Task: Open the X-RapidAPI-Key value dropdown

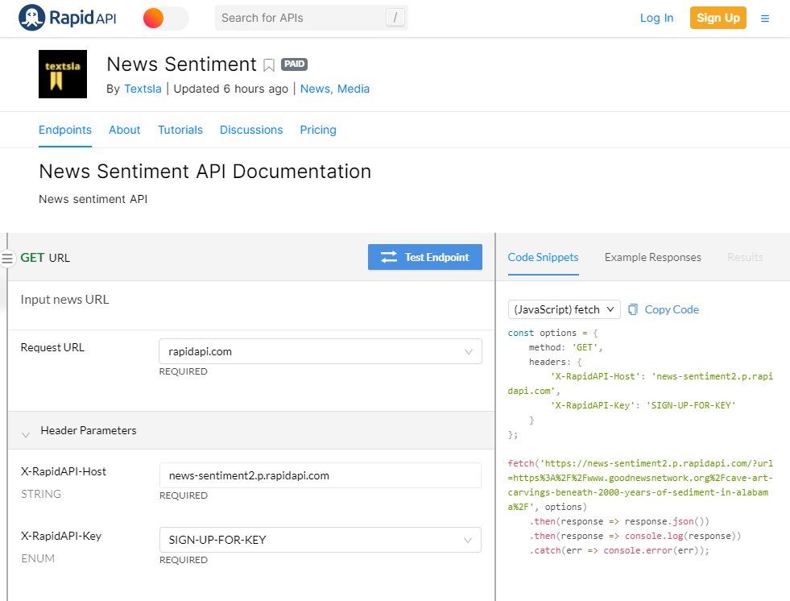Action: (x=468, y=540)
